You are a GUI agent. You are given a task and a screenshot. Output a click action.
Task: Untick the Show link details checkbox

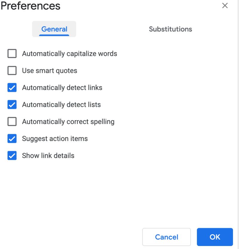[12, 156]
